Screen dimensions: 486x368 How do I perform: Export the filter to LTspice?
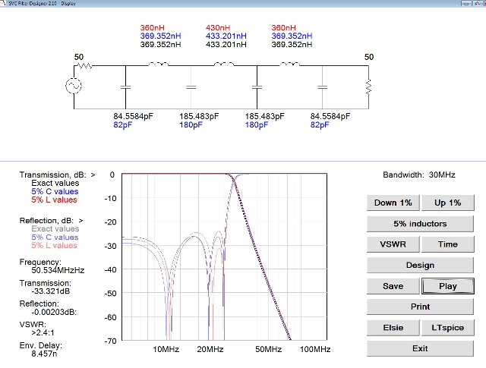[x=447, y=328]
